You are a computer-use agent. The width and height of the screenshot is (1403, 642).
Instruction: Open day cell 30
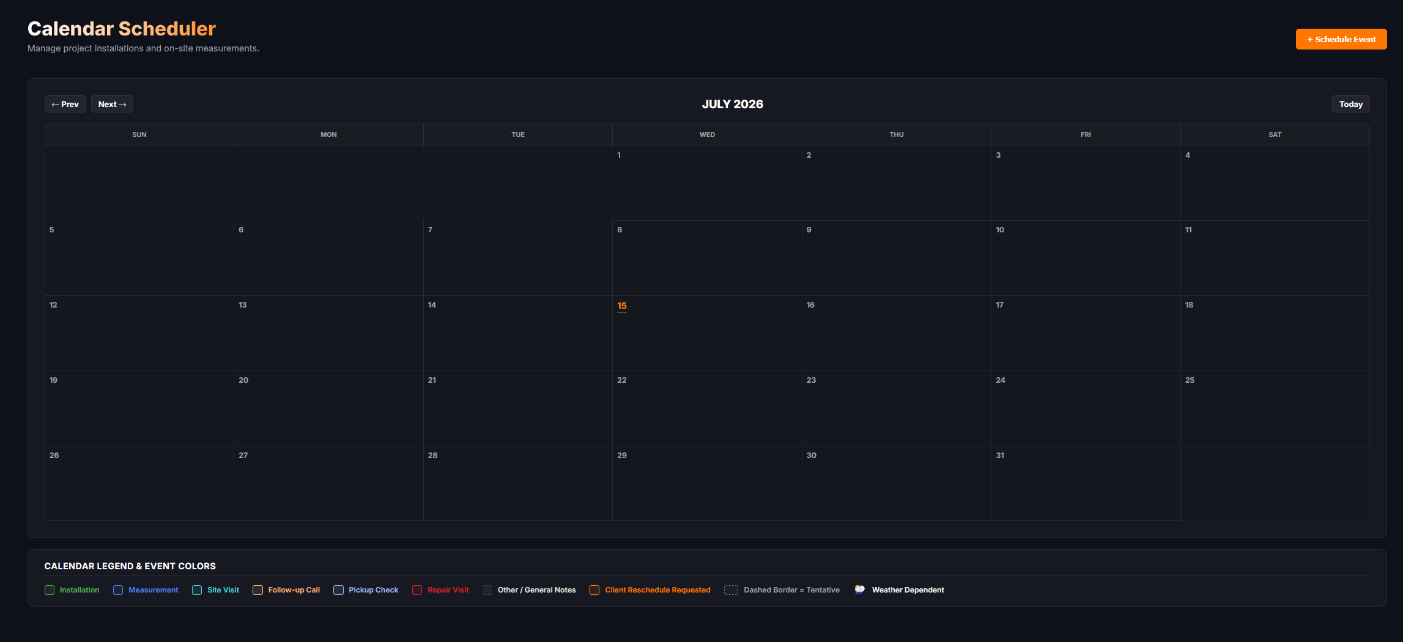coord(897,483)
